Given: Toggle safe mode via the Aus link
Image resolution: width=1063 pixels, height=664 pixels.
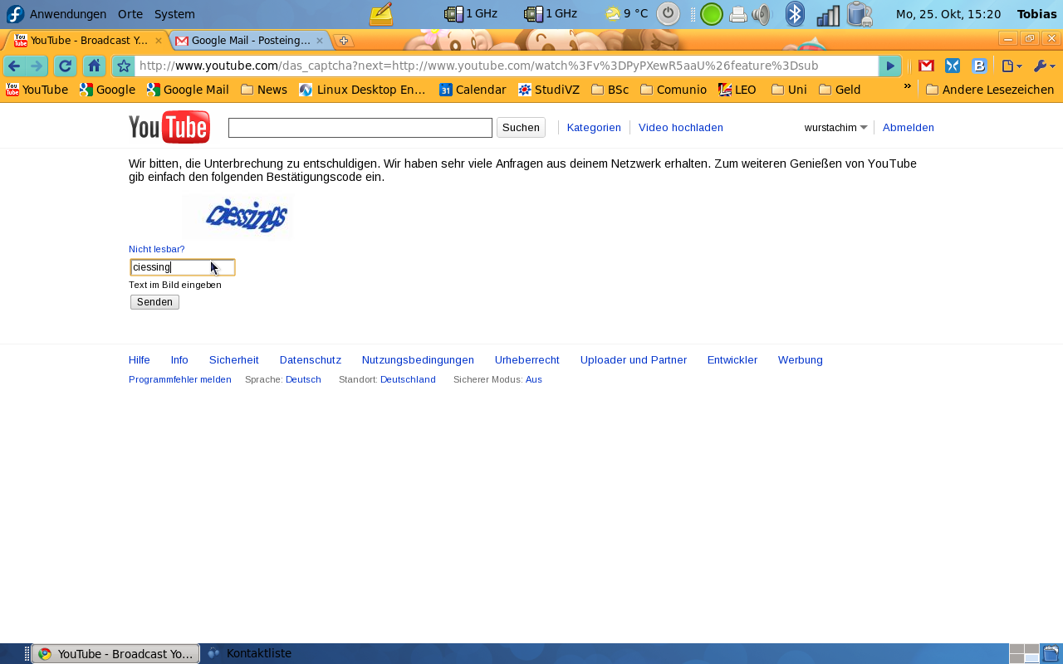Looking at the screenshot, I should (x=534, y=379).
